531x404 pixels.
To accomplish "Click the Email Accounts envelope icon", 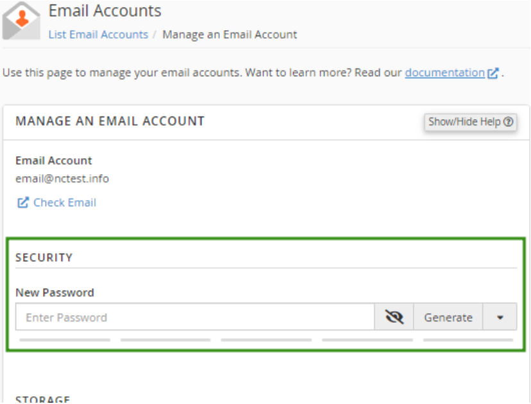I will coord(21,21).
